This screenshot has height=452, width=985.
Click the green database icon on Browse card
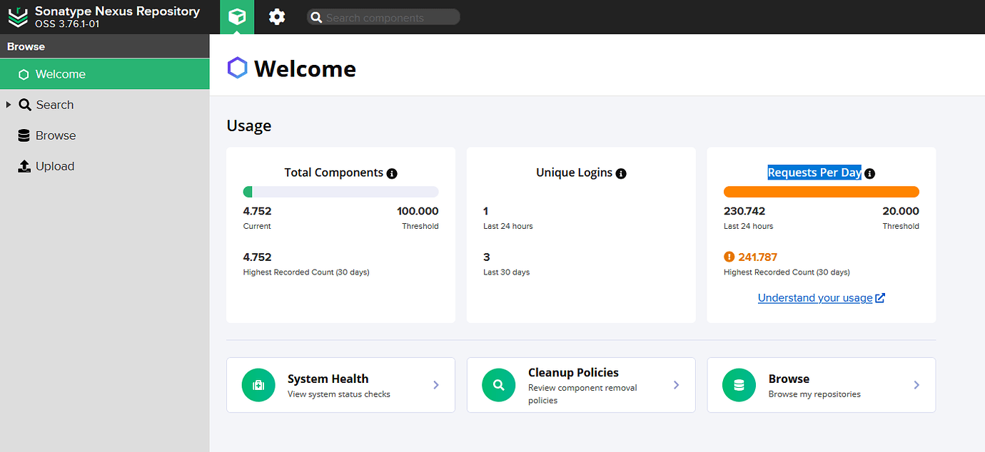point(739,385)
